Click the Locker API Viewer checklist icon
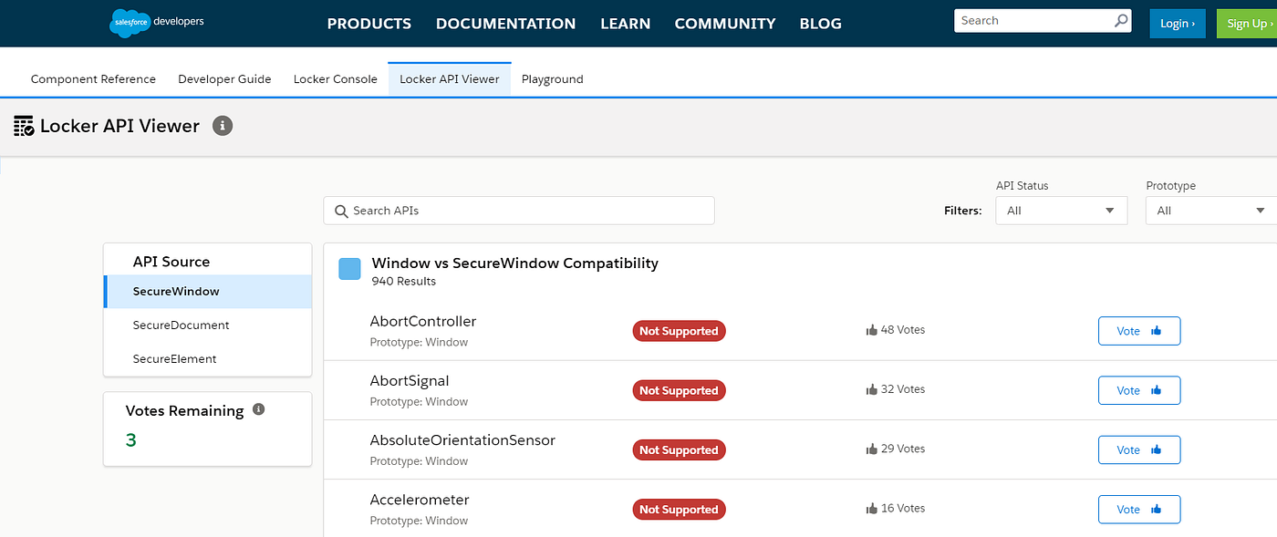This screenshot has height=537, width=1277. tap(24, 127)
